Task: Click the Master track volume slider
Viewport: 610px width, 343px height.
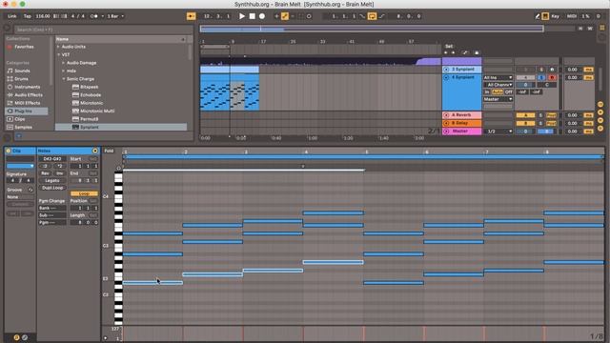Action: tap(525, 131)
